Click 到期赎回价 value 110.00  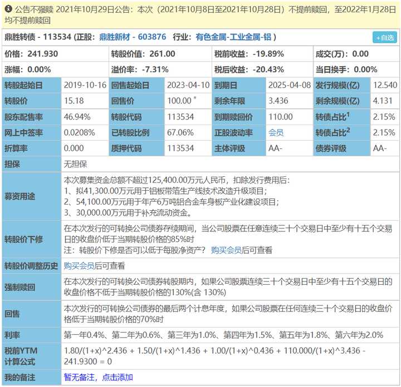pos(280,117)
